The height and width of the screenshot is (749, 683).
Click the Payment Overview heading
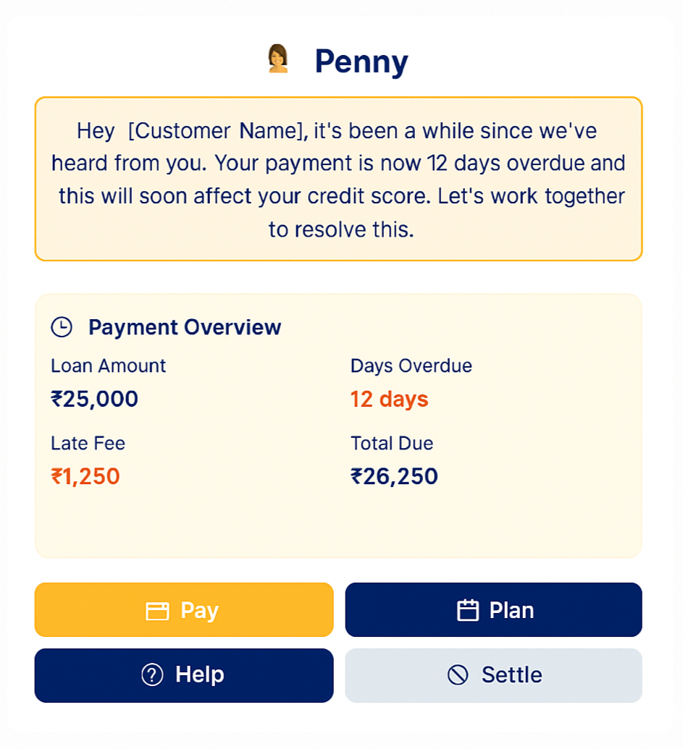pos(185,327)
